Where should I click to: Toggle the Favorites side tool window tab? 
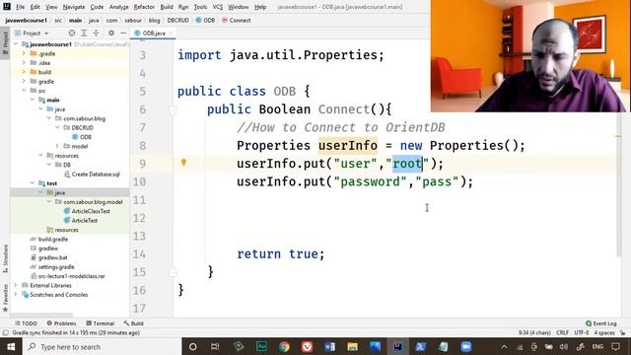[x=5, y=298]
